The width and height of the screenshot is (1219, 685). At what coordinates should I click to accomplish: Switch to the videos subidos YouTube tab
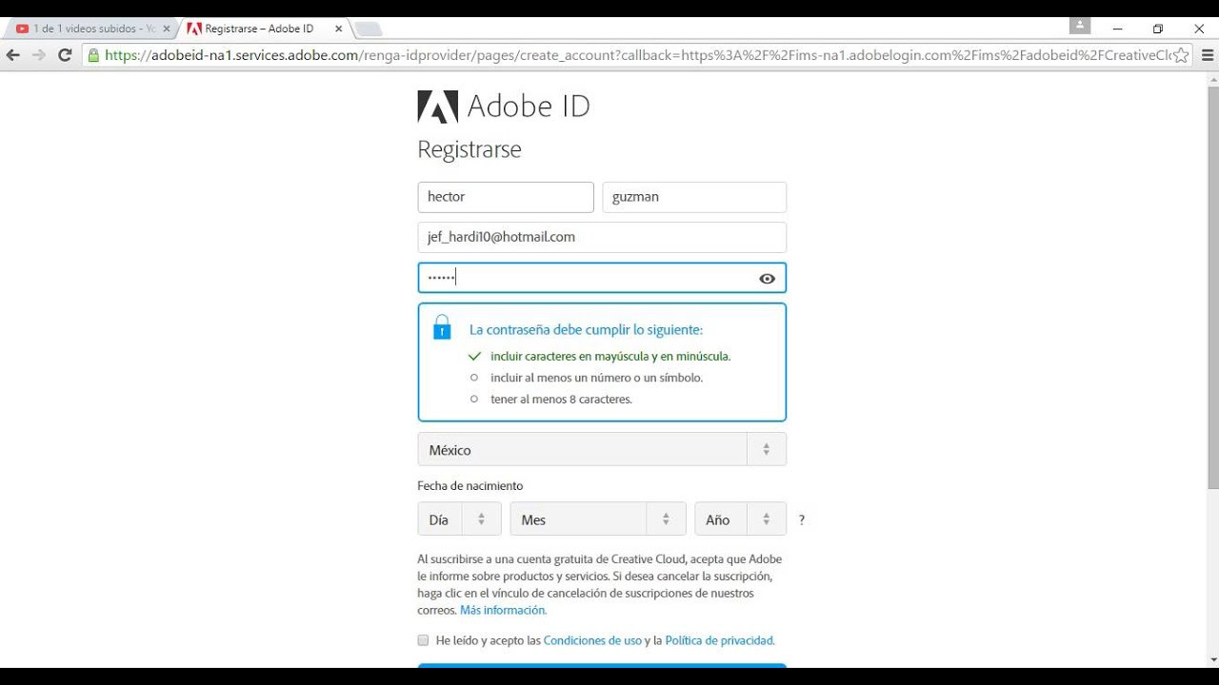[86, 29]
